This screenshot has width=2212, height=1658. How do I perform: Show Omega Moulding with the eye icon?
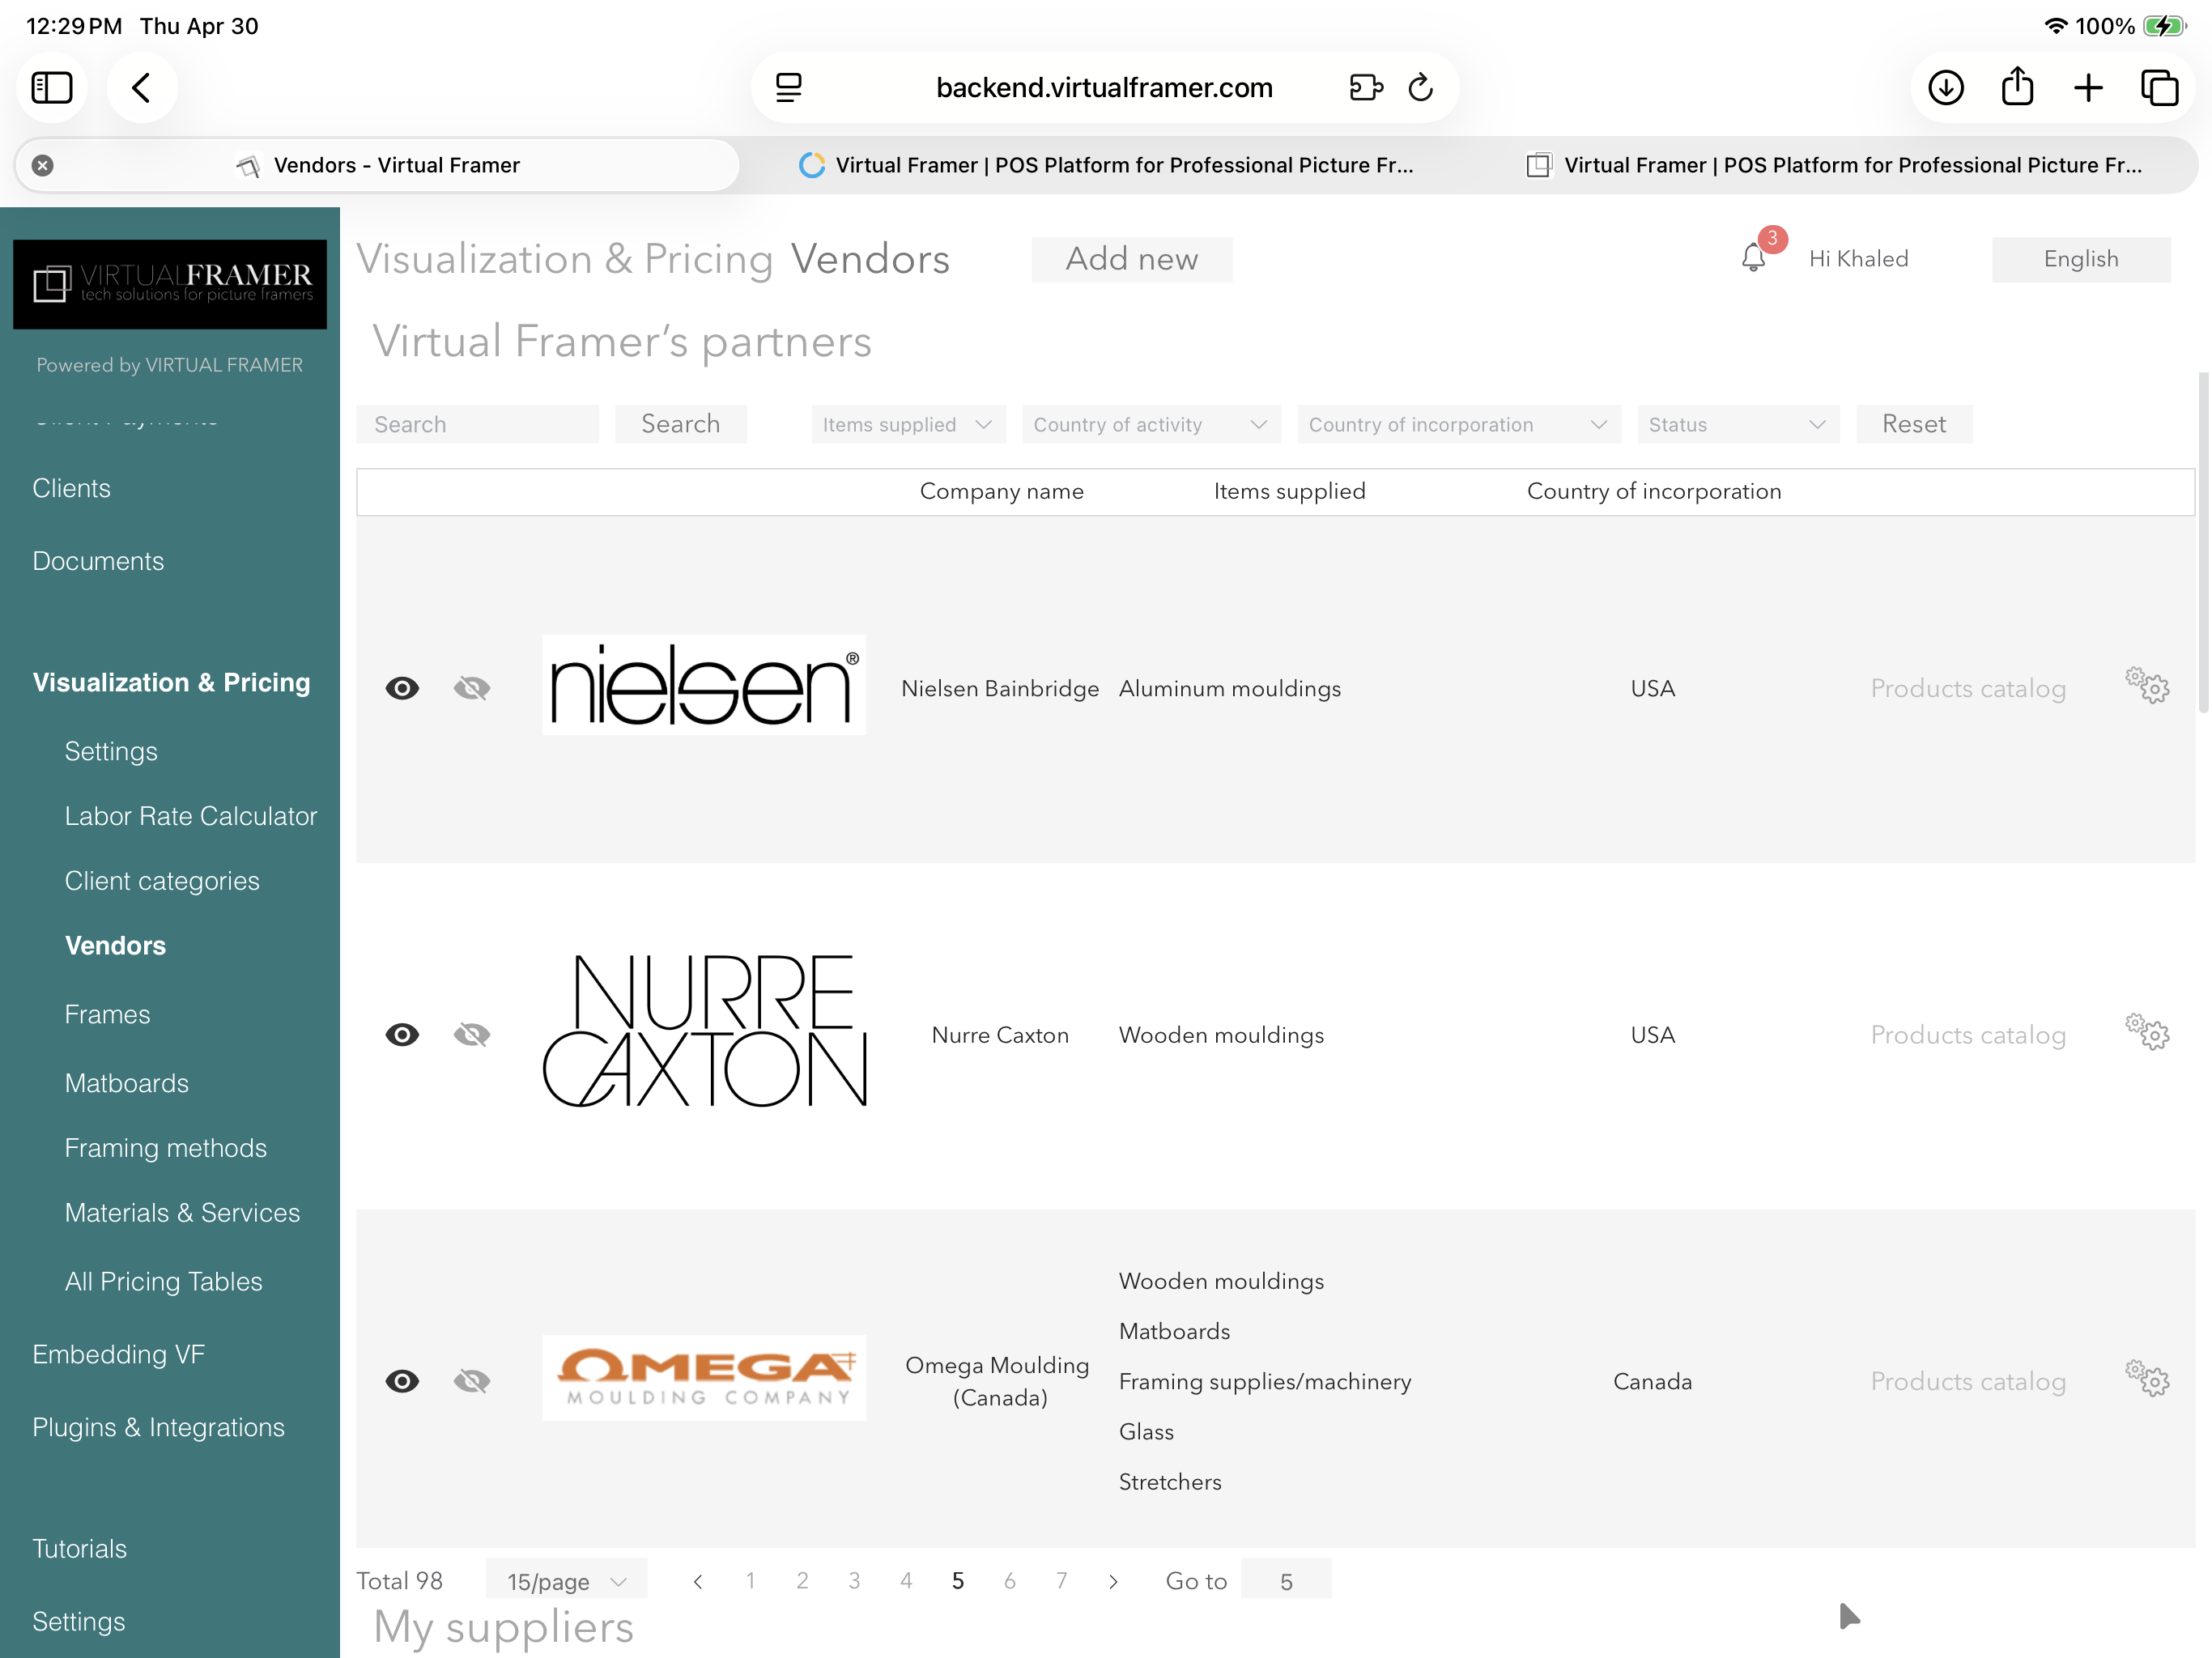(x=402, y=1381)
